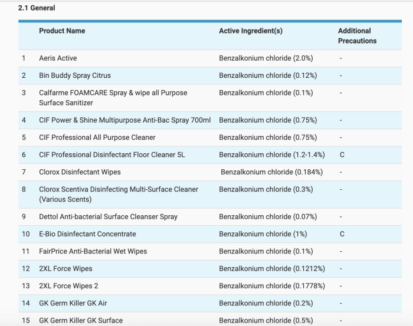This screenshot has height=326, width=413.
Task: Click 'Dettol Anti-bacterial Surface Cleanser Spray'
Action: 108,217
